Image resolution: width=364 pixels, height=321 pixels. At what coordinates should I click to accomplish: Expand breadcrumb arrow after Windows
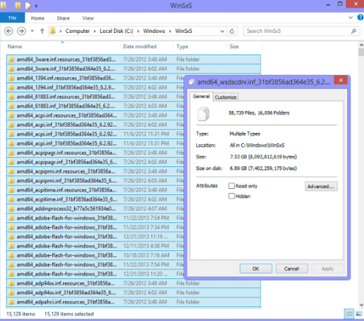[x=170, y=31]
